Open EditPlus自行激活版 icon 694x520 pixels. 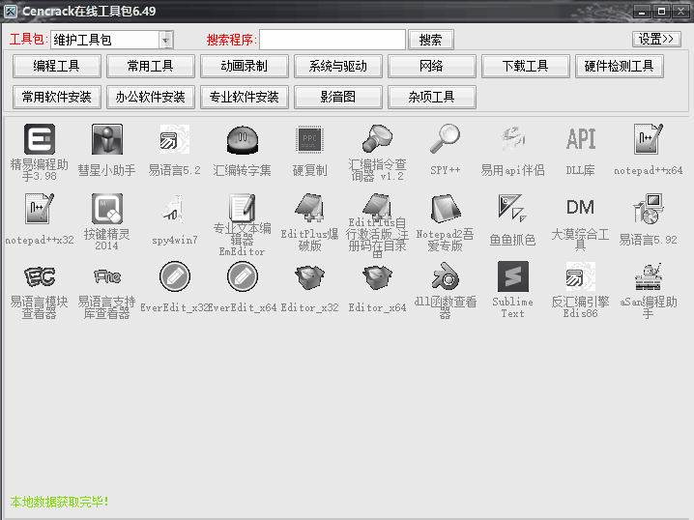(377, 206)
